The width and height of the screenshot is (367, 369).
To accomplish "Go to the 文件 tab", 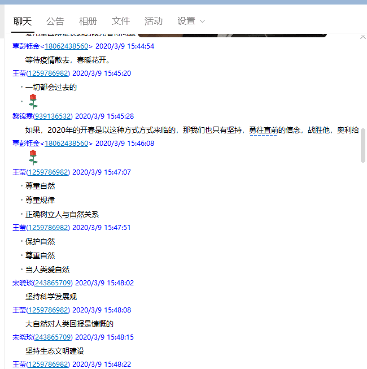I will click(121, 21).
